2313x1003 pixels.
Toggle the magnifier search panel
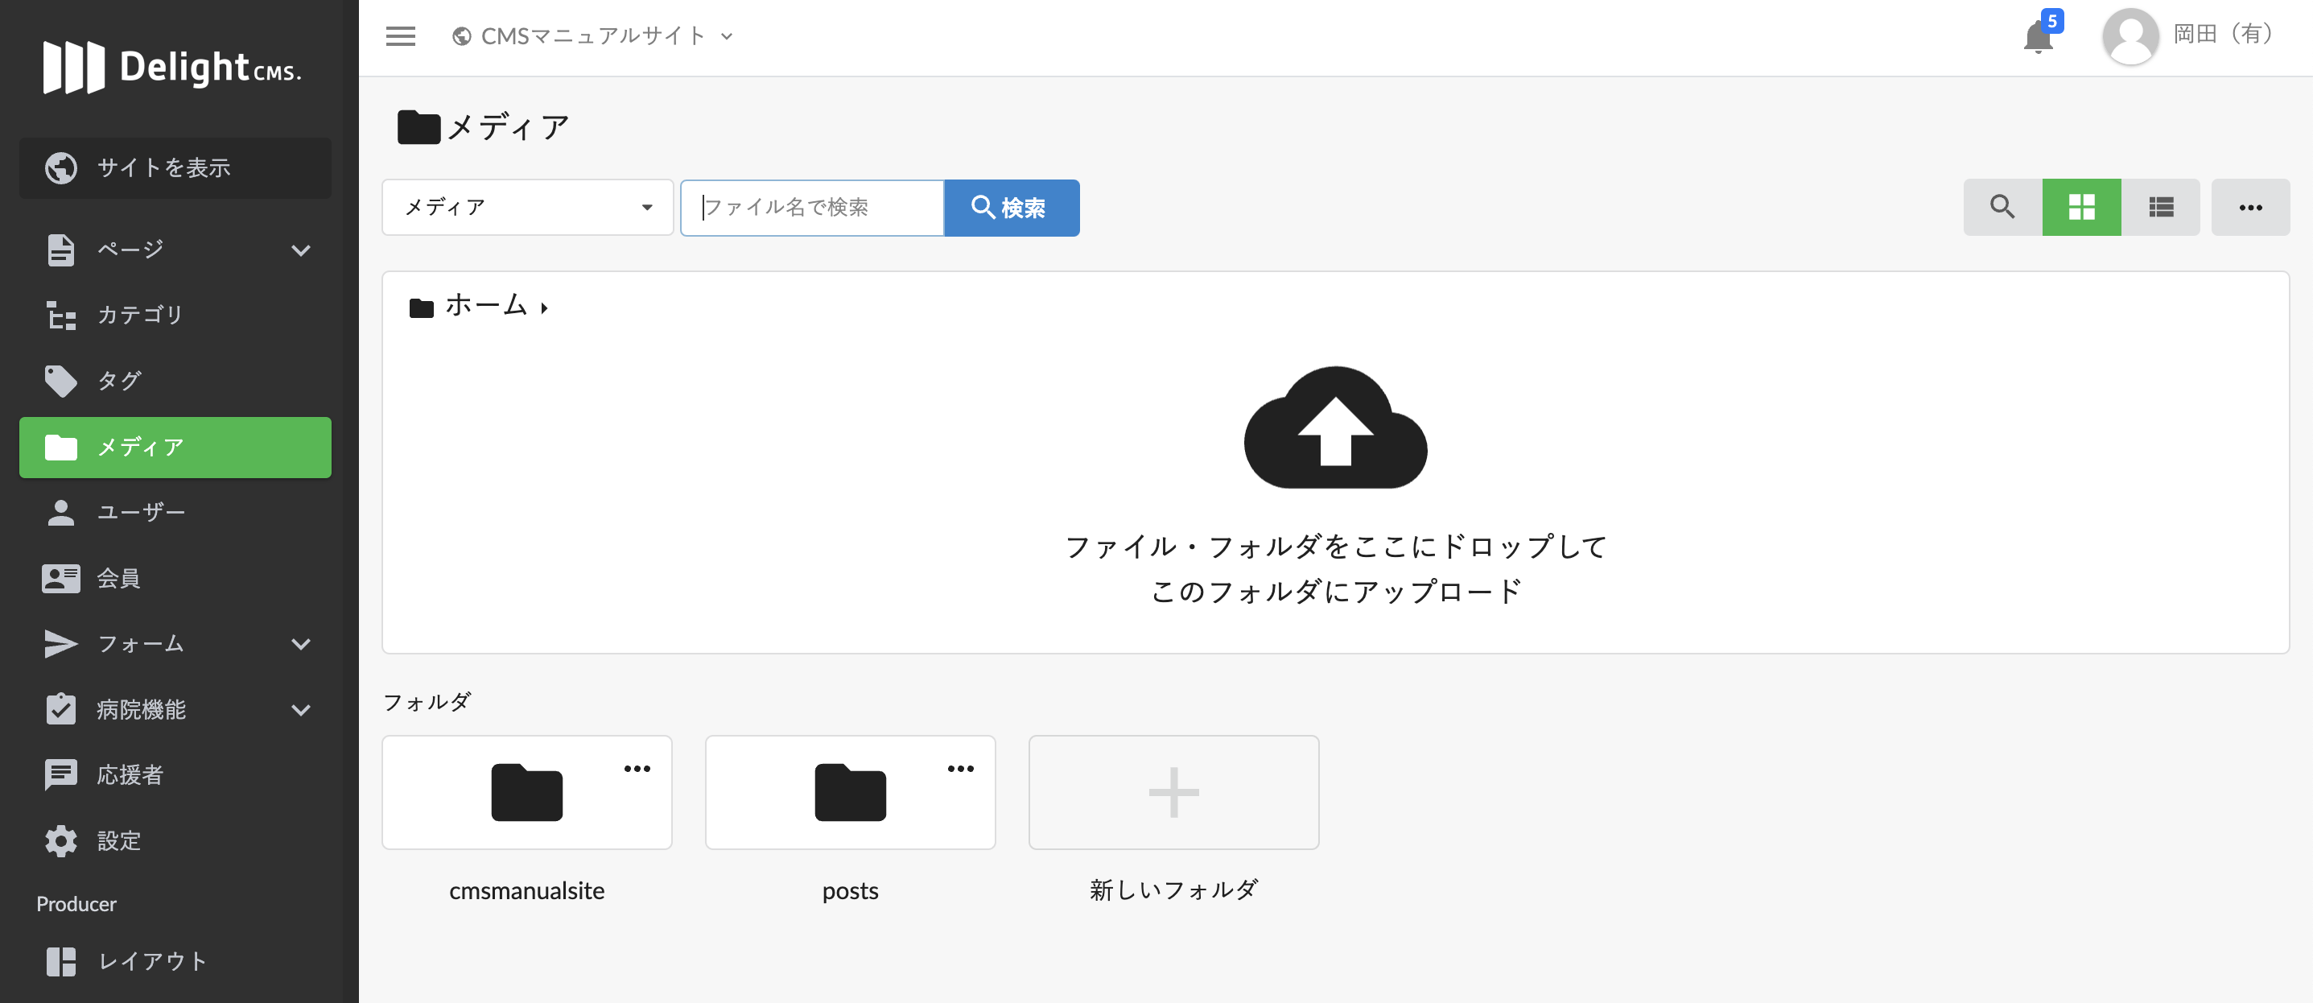tap(2002, 208)
